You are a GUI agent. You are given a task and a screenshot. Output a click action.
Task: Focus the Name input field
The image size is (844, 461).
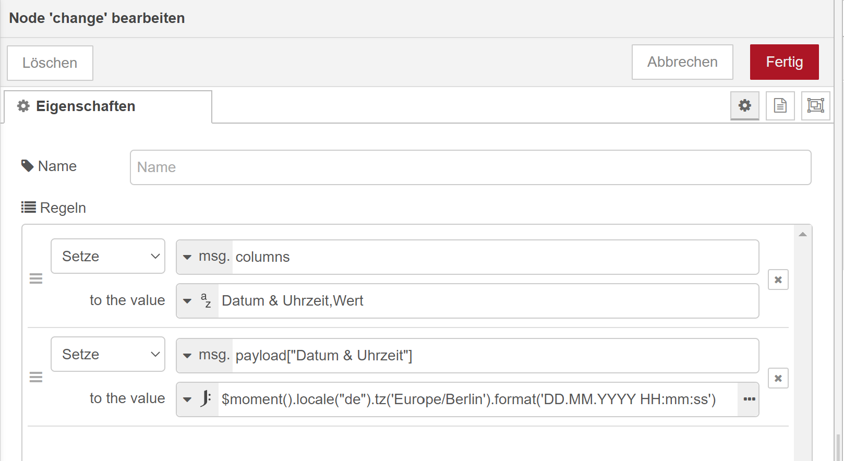tap(470, 167)
